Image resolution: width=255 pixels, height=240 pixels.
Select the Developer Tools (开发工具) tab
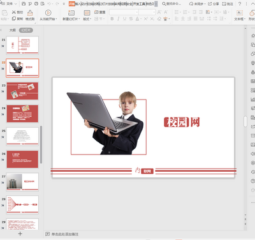coord(139,4)
